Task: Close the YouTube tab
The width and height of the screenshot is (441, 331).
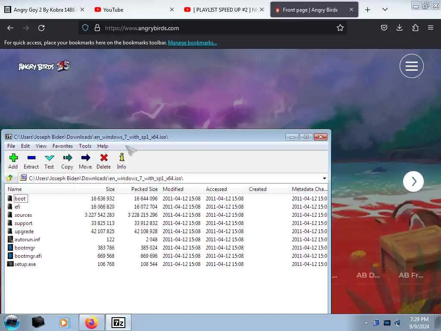Action: 171,9
